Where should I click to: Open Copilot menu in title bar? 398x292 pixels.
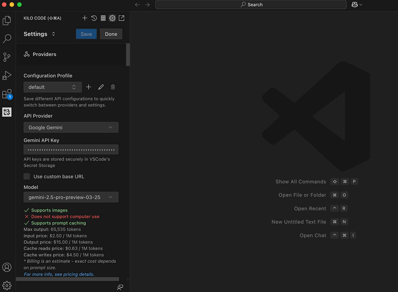357,5
